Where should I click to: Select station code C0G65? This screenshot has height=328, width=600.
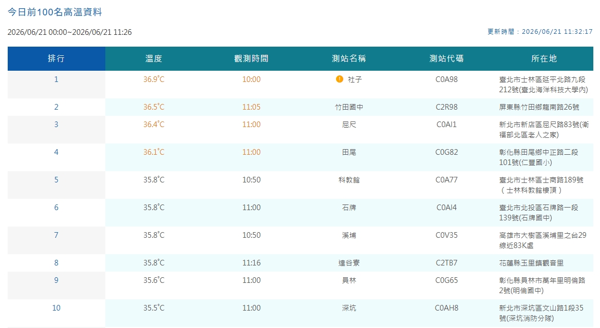pyautogui.click(x=446, y=280)
